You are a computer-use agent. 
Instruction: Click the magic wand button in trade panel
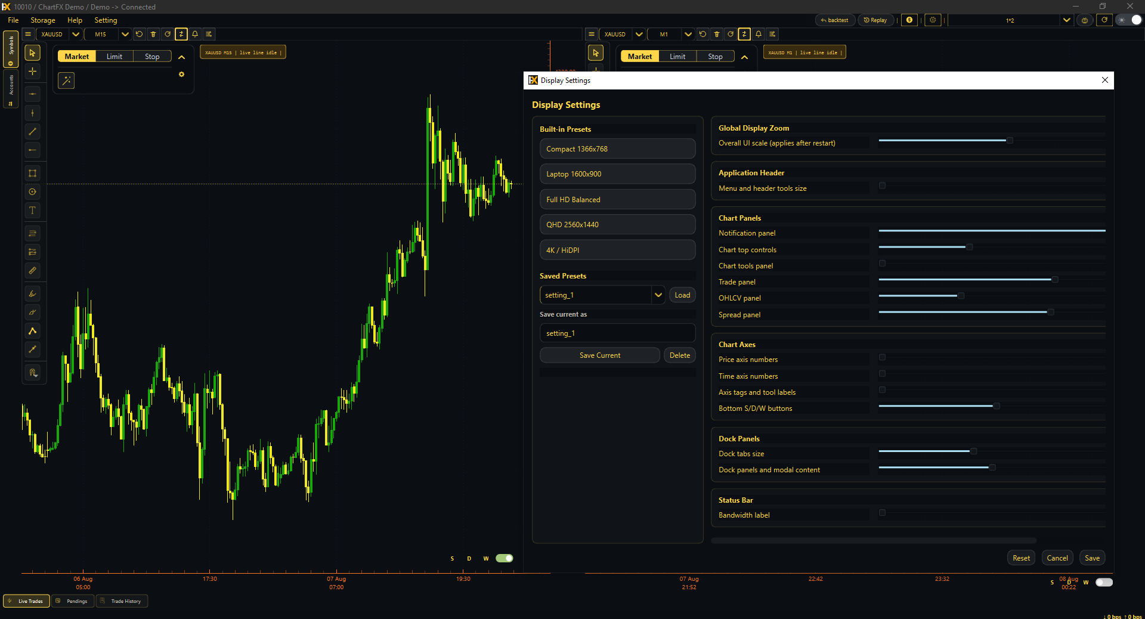(x=66, y=81)
